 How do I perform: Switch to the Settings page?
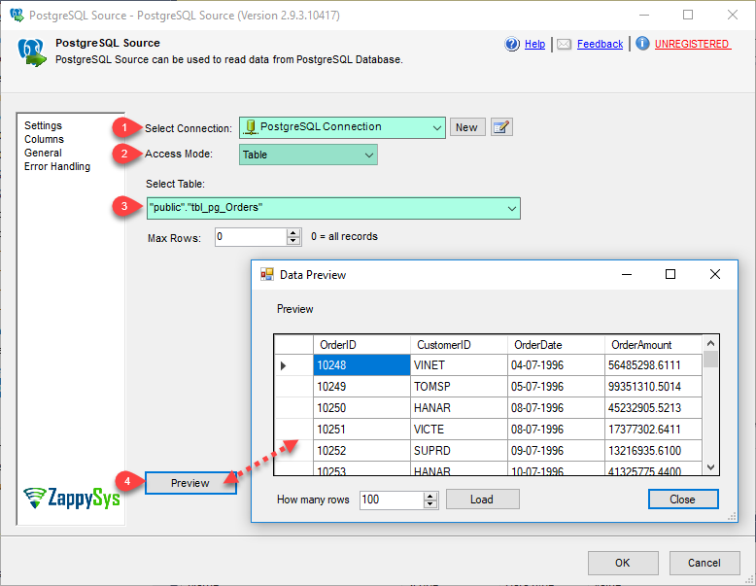(x=44, y=125)
